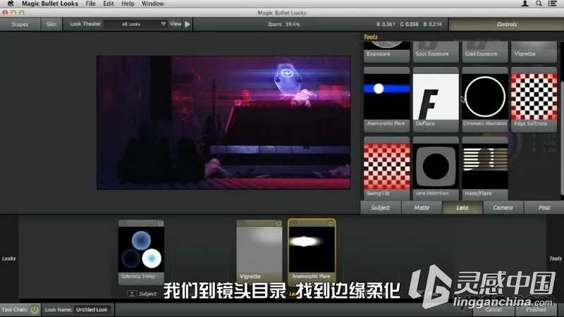The image size is (564, 317).
Task: Select the Deflare tool
Action: pyautogui.click(x=436, y=99)
